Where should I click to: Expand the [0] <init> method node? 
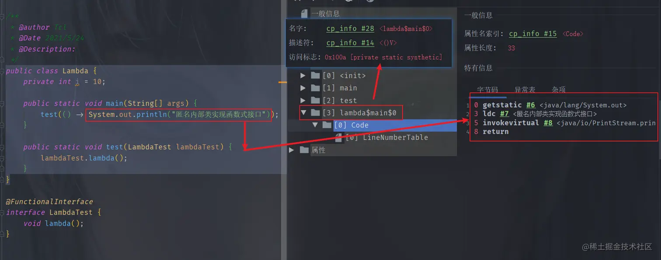[303, 75]
